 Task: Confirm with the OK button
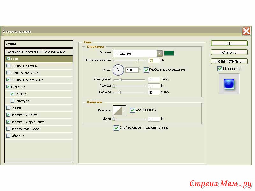pyautogui.click(x=229, y=43)
